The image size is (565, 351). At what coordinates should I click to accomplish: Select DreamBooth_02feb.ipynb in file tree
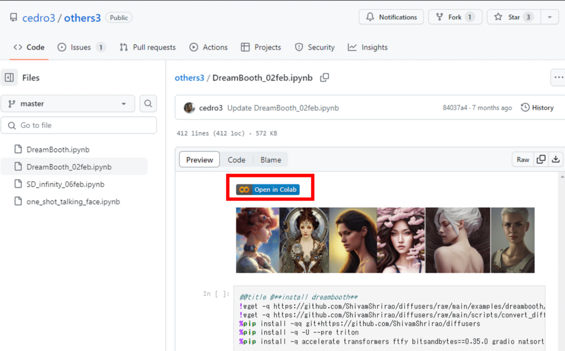(x=74, y=166)
